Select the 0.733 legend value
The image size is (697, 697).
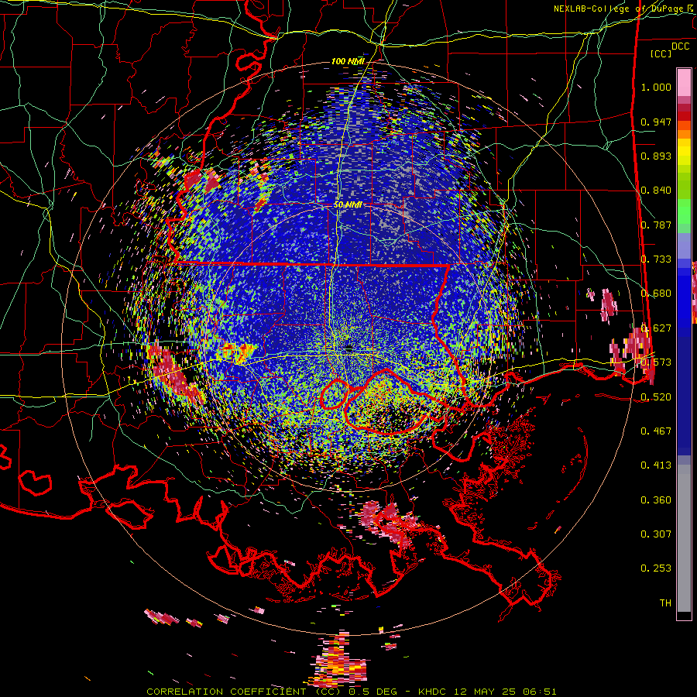click(656, 259)
